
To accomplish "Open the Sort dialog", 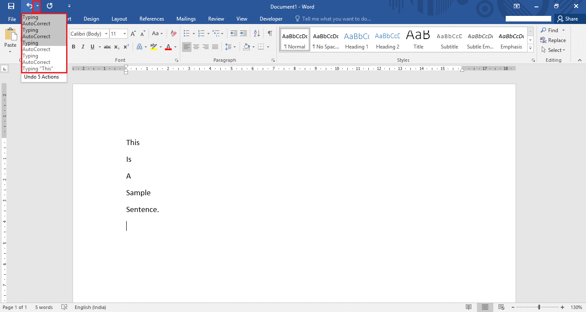I will [256, 33].
